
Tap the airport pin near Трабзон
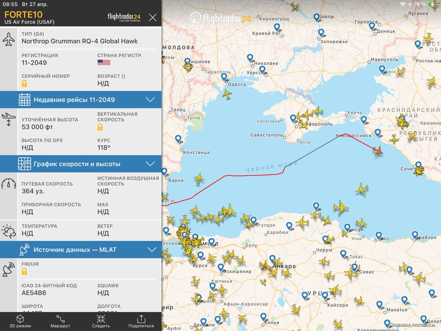[415, 235]
